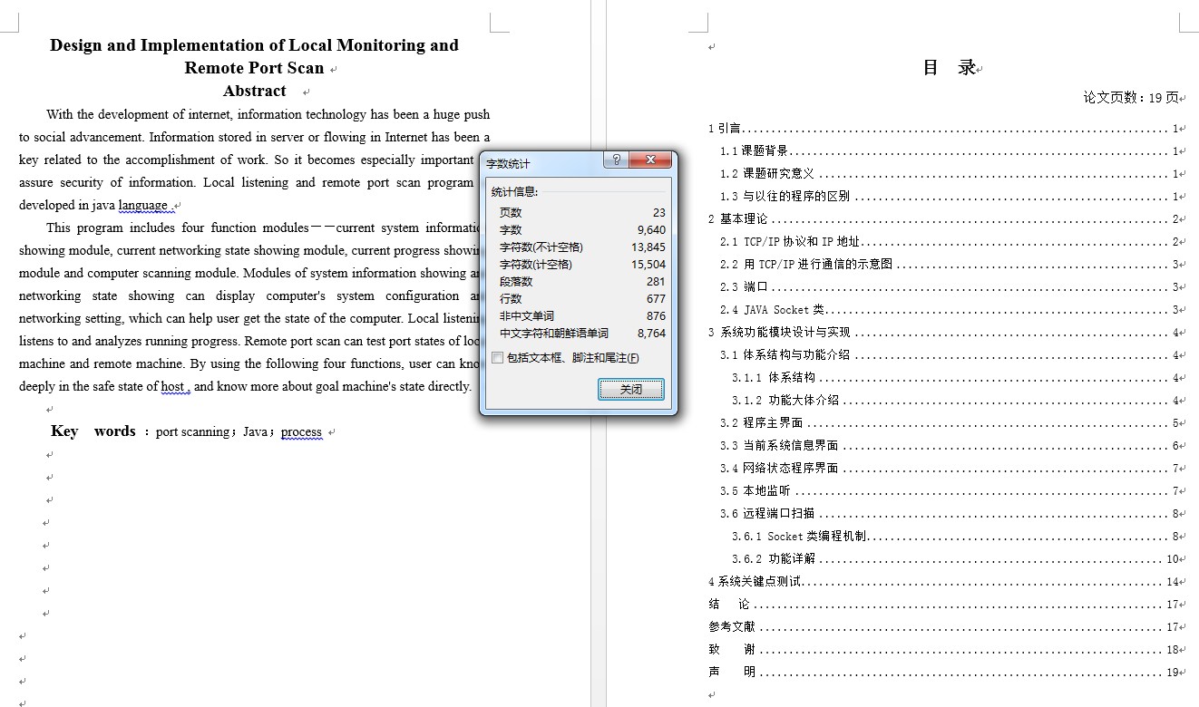The image size is (1199, 707).
Task: Click the Abstract heading on left page
Action: tap(255, 91)
